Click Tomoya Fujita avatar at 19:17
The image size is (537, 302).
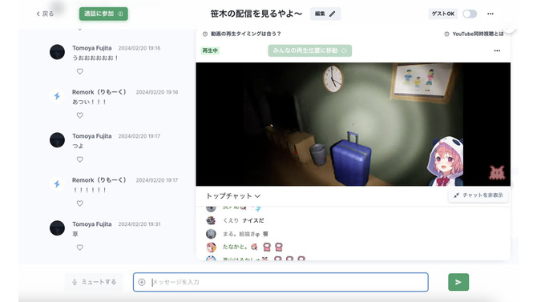pyautogui.click(x=57, y=140)
